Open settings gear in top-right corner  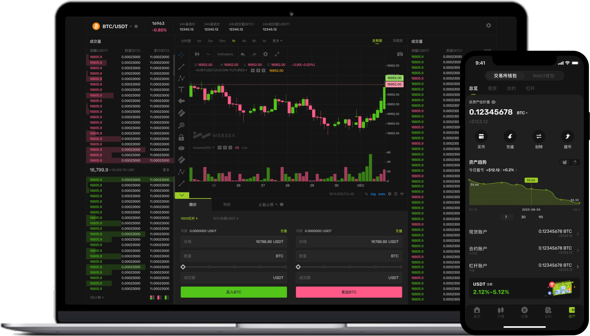[488, 25]
